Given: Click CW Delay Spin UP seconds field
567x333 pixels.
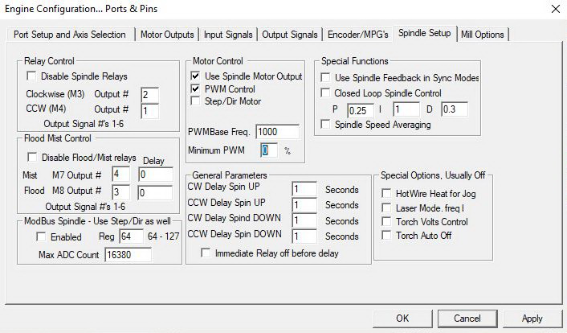Looking at the screenshot, I should point(304,189).
